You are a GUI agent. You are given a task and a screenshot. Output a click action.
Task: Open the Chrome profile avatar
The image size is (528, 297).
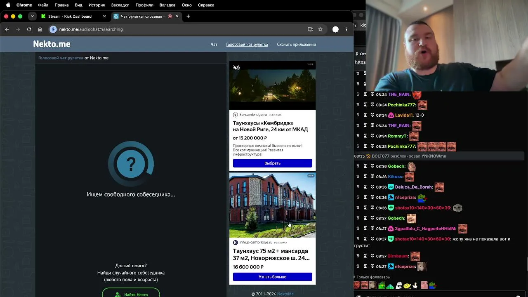[x=335, y=29]
